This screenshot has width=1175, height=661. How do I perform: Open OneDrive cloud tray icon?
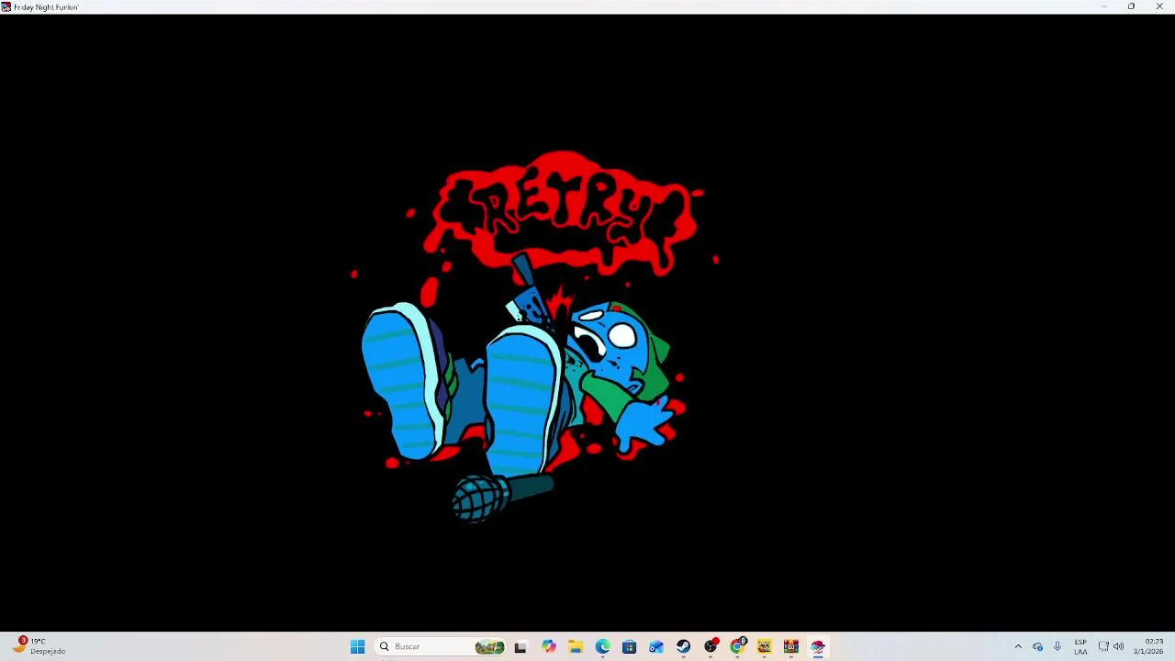[x=1038, y=647]
